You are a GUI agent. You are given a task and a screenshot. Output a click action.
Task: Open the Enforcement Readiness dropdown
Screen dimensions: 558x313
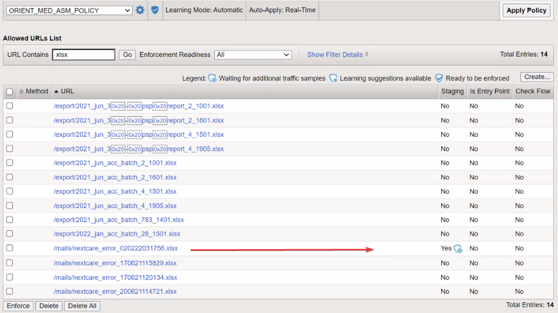point(253,55)
